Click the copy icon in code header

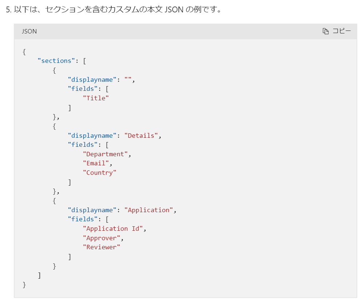click(x=326, y=31)
